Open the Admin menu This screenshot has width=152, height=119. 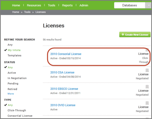point(84,5)
